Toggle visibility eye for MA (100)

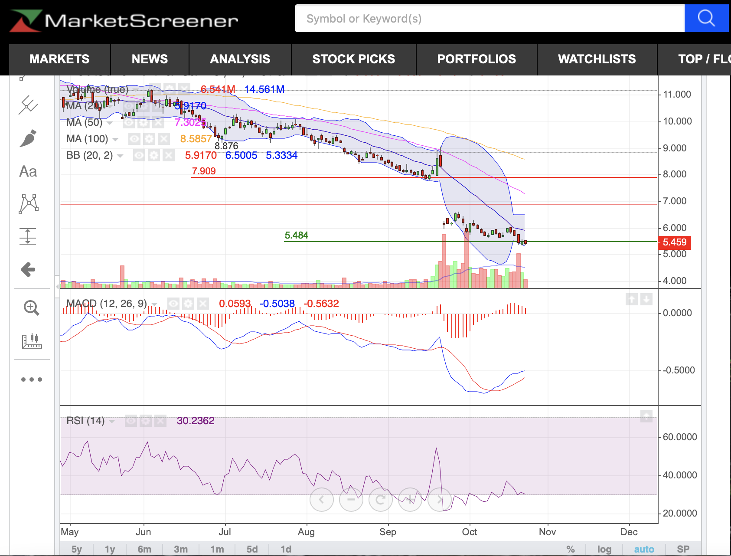tap(134, 139)
